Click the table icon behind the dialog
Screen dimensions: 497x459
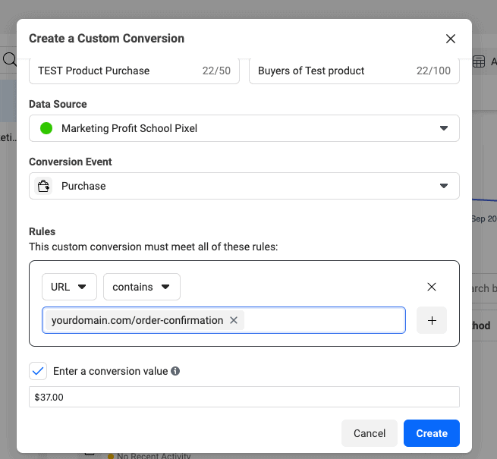pyautogui.click(x=479, y=62)
